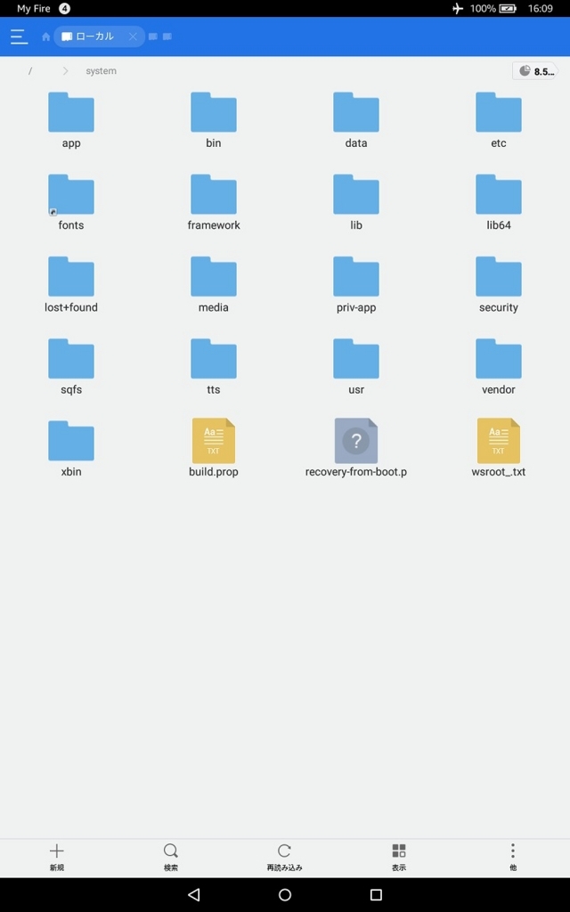Open the priv-app folder
The image size is (570, 912).
[x=356, y=284]
